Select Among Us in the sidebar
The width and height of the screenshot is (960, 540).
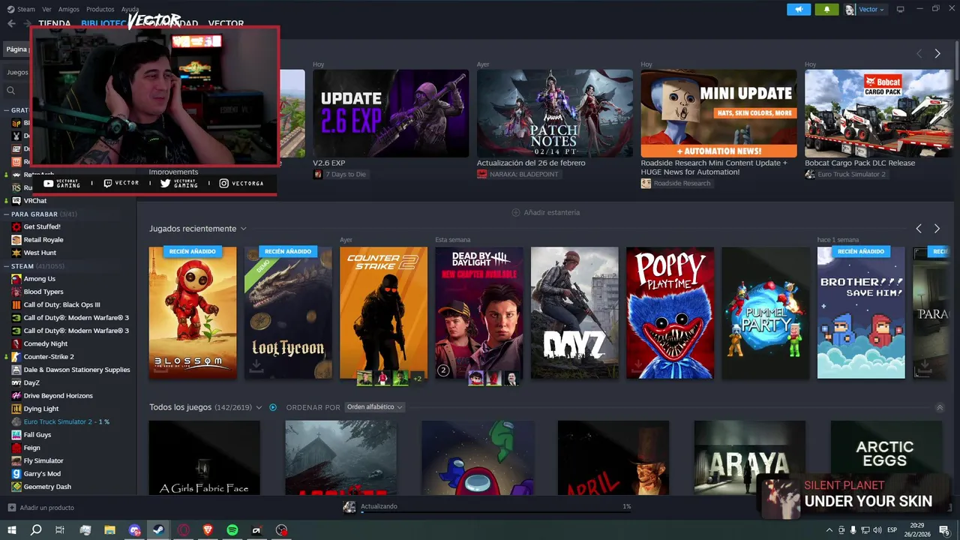click(39, 278)
